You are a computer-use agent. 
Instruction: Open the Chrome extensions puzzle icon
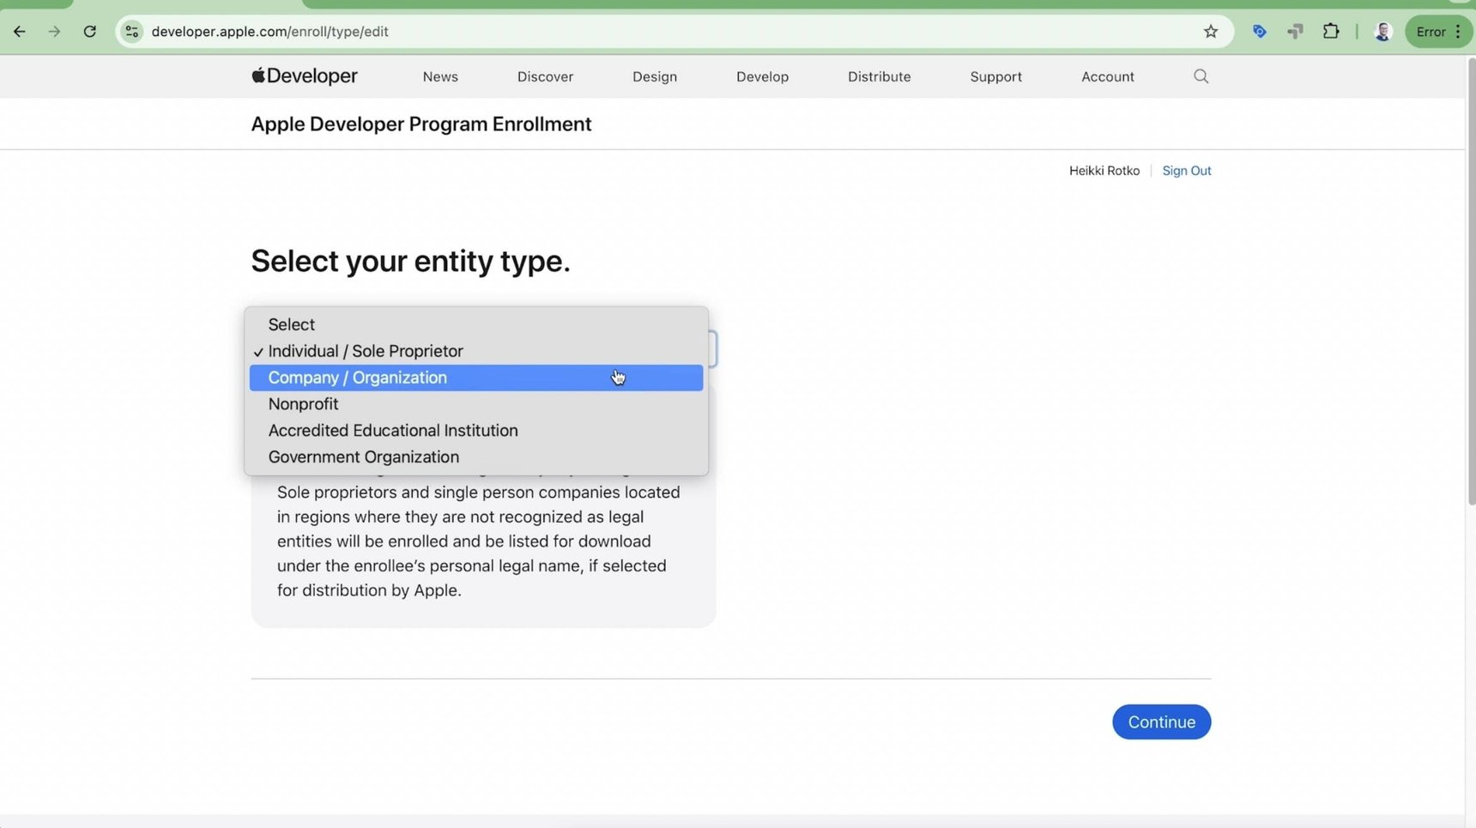1332,31
